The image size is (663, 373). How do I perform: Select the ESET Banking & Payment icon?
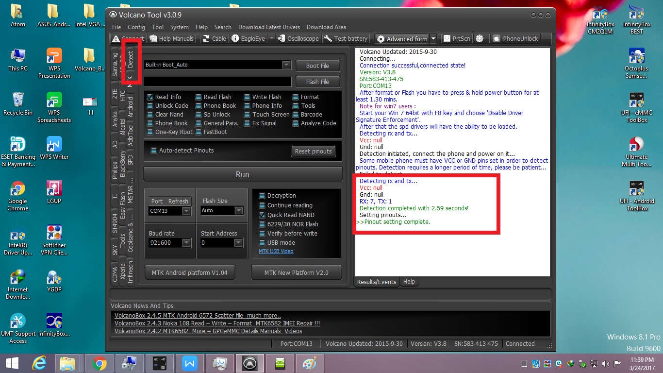pos(18,152)
